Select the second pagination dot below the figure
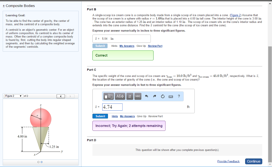This screenshot has height=167, width=272. click(41, 162)
